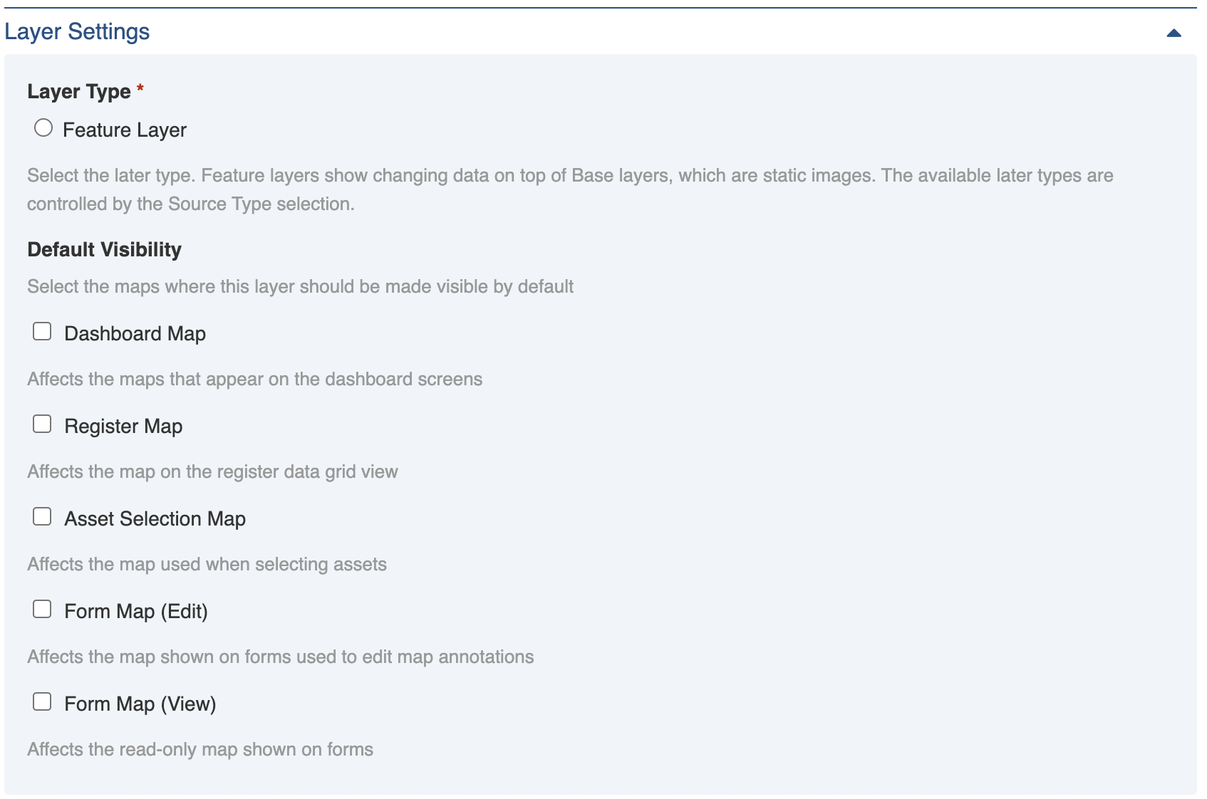Enable the Asset Selection Map checkbox
This screenshot has width=1207, height=799.
tap(42, 516)
